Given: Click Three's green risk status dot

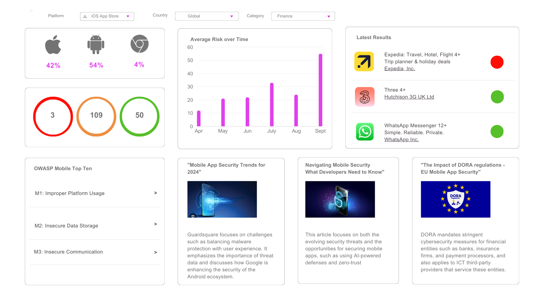Looking at the screenshot, I should [x=497, y=97].
